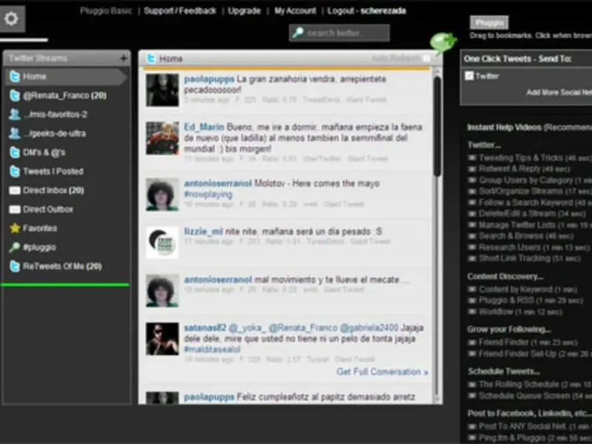Open the settings gear icon
This screenshot has height=444, width=592.
[11, 18]
